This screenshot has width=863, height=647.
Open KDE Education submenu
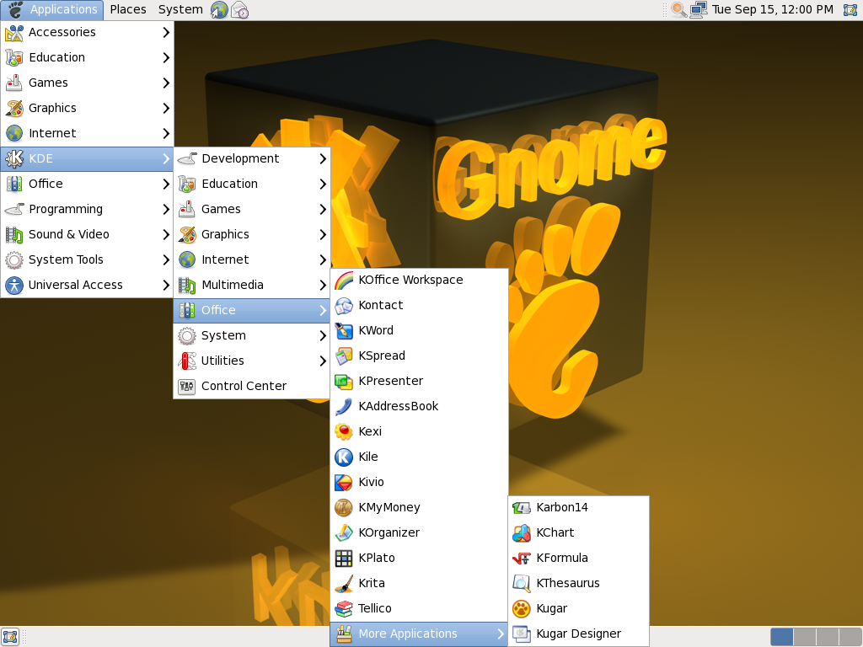[252, 184]
